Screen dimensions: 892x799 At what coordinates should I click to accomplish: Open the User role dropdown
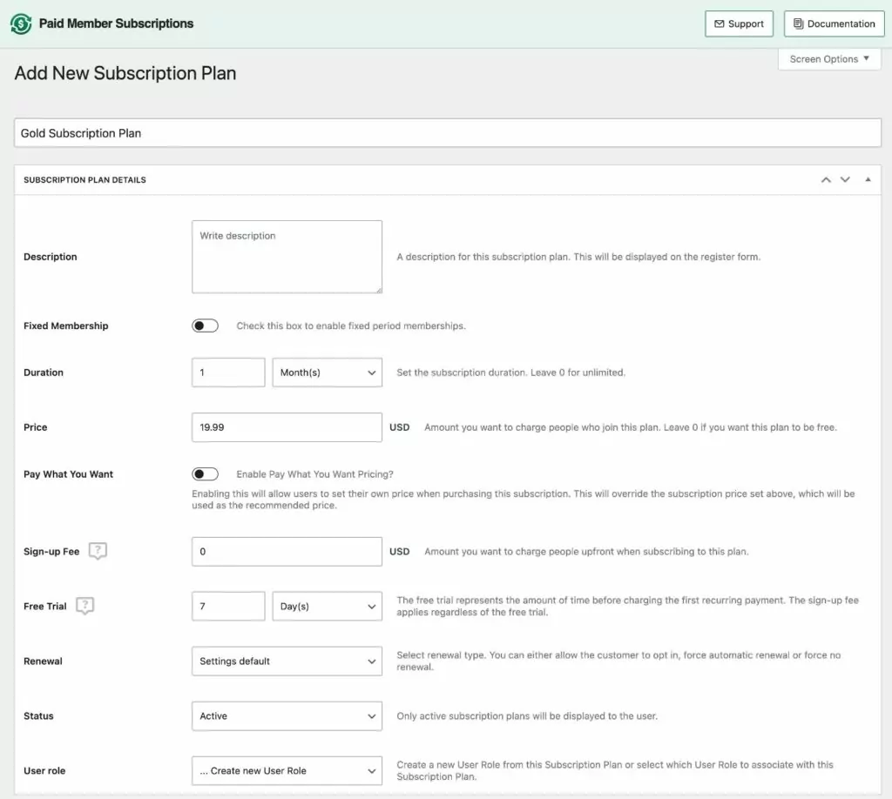click(x=287, y=770)
